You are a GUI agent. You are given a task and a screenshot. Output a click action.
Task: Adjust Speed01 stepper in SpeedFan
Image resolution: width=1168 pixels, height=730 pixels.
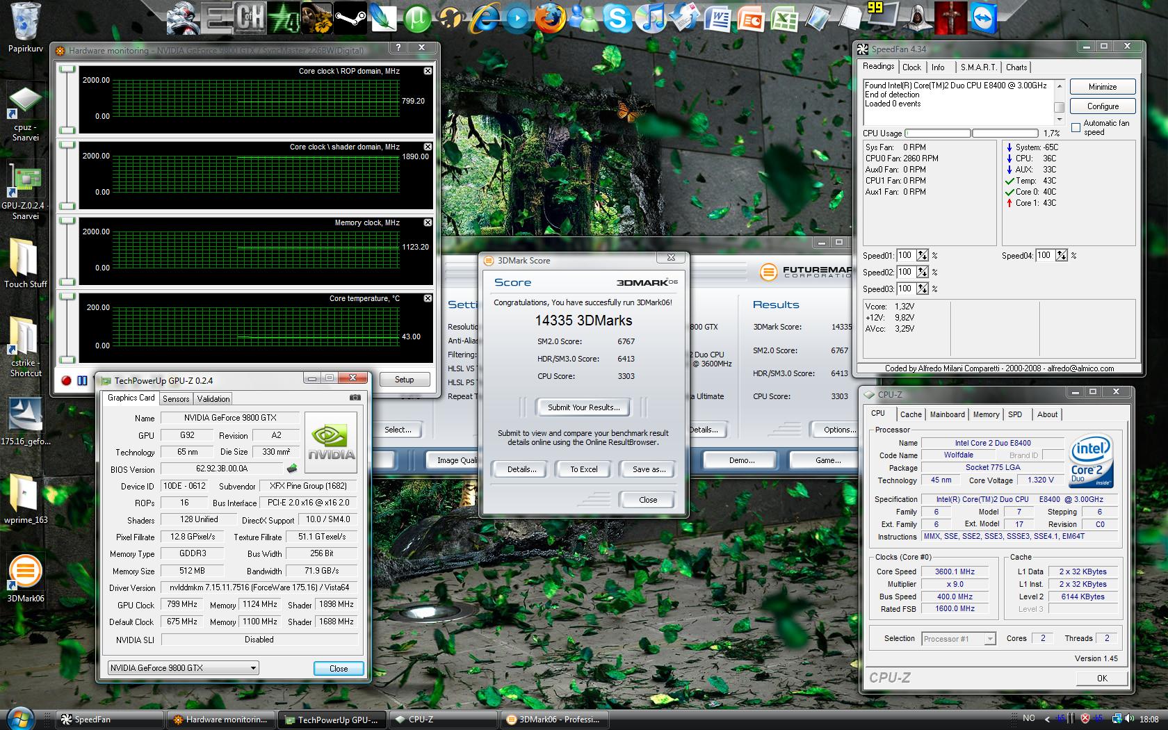pyautogui.click(x=923, y=255)
